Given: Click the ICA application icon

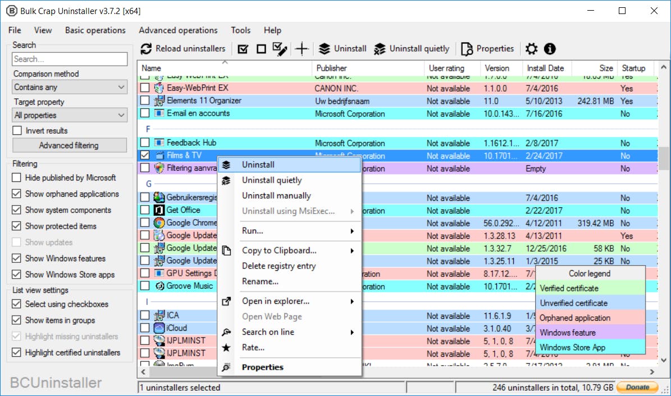Looking at the screenshot, I should tap(159, 316).
